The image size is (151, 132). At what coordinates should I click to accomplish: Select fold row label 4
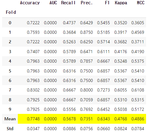(x=10, y=61)
